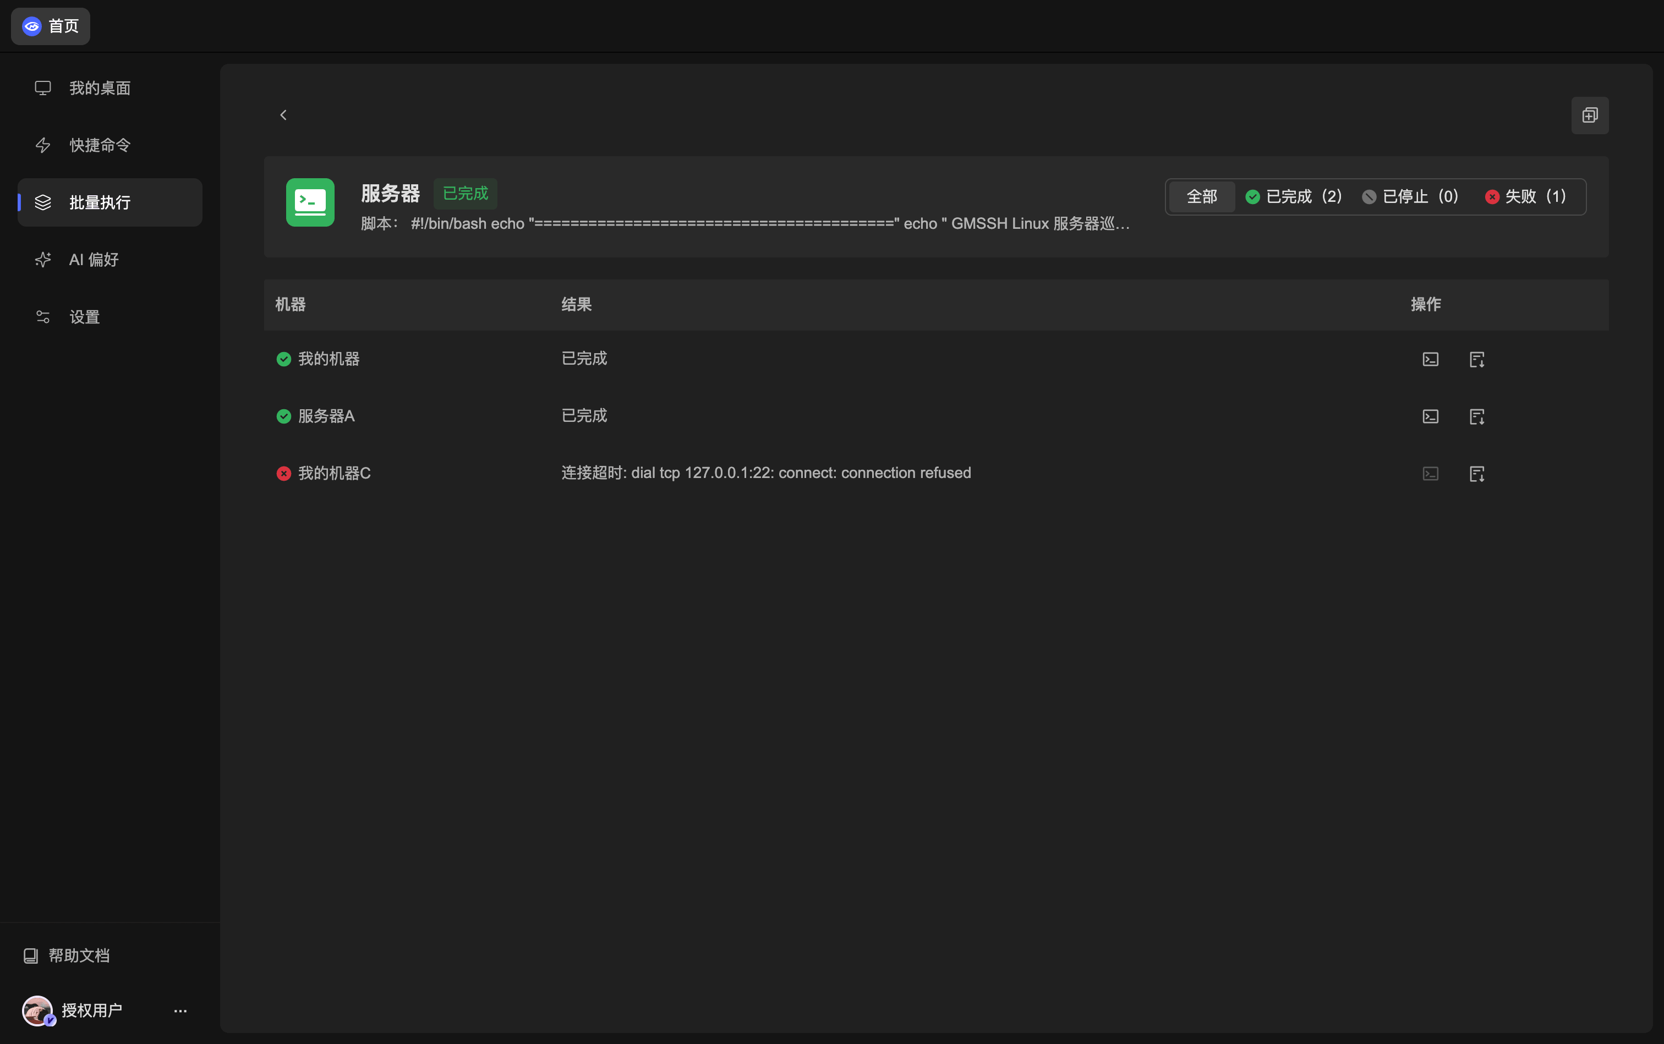Click the connection refused error message
This screenshot has height=1044, width=1664.
[x=766, y=473]
